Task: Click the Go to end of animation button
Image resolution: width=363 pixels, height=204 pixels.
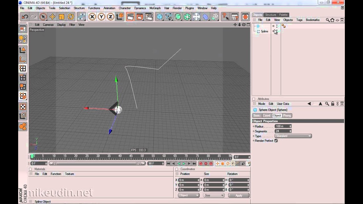Action: [194, 163]
